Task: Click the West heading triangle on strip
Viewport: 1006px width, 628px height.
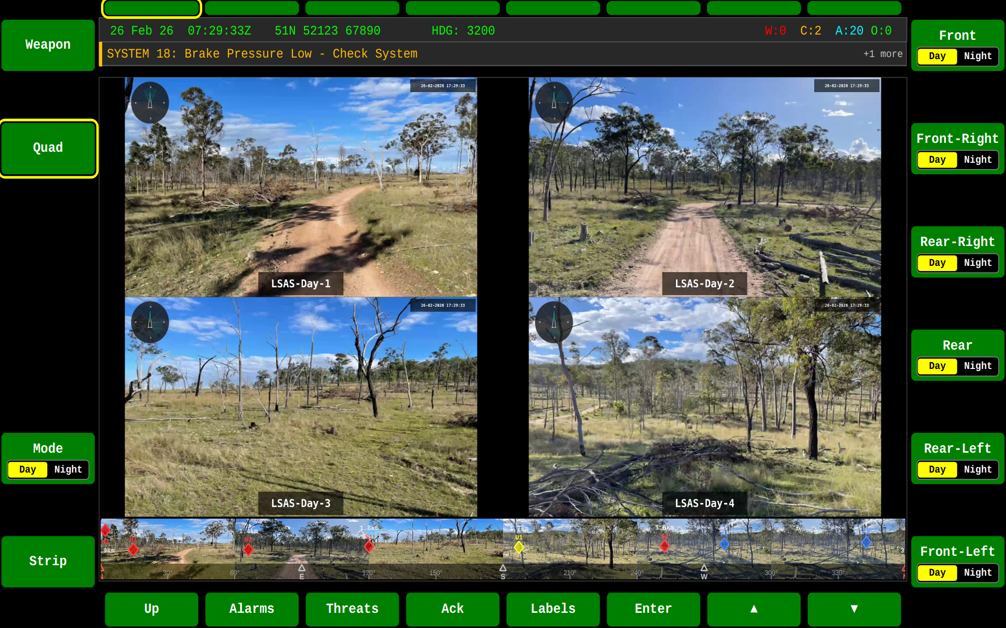Action: click(x=704, y=568)
